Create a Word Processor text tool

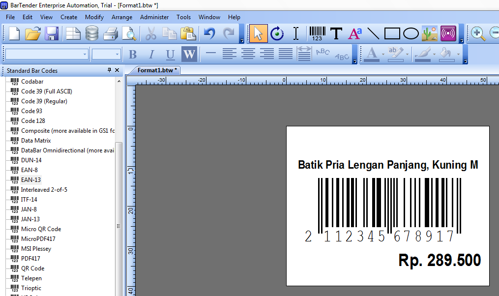(355, 33)
